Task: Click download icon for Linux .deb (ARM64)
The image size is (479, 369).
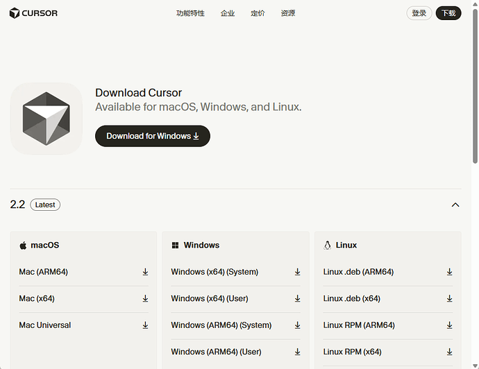Action: [449, 272]
